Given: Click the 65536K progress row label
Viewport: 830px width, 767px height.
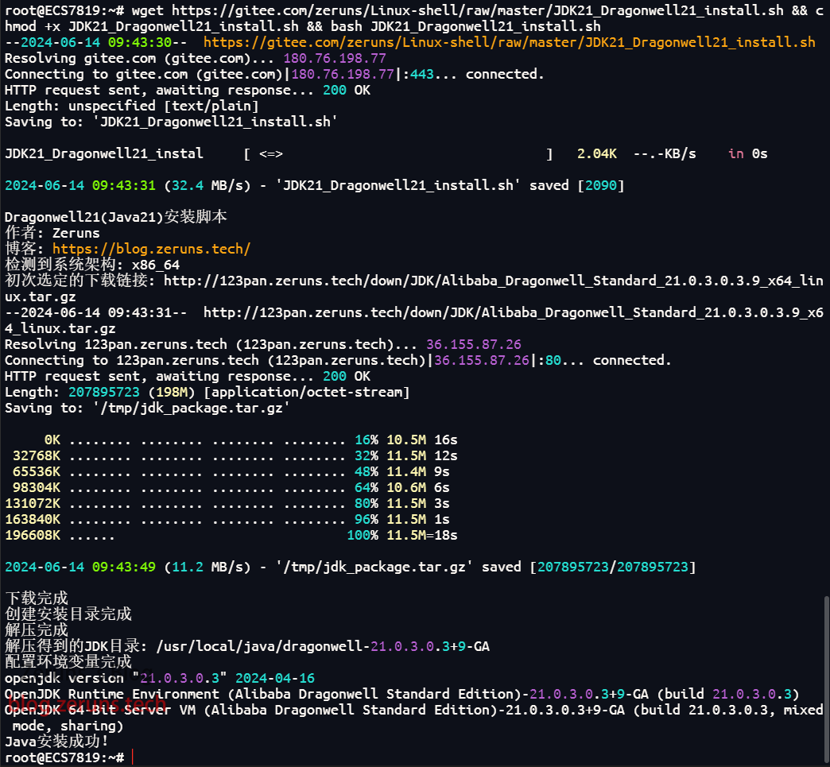Looking at the screenshot, I should [37, 471].
